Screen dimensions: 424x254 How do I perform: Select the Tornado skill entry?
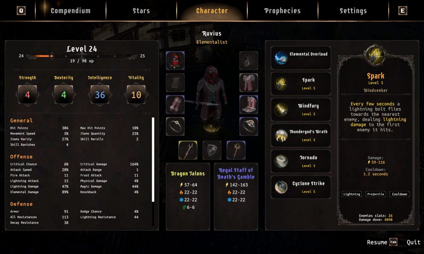pyautogui.click(x=301, y=161)
